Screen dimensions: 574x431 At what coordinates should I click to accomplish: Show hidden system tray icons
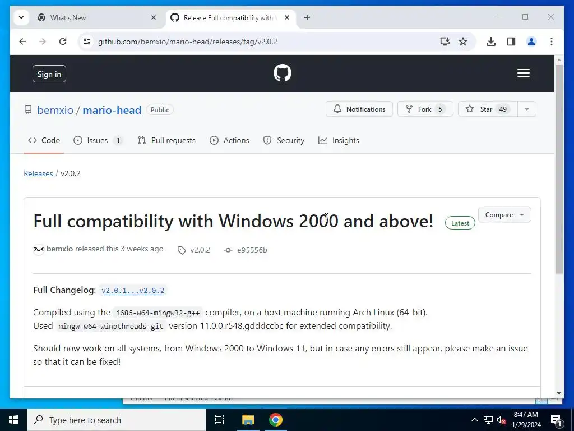pyautogui.click(x=474, y=420)
